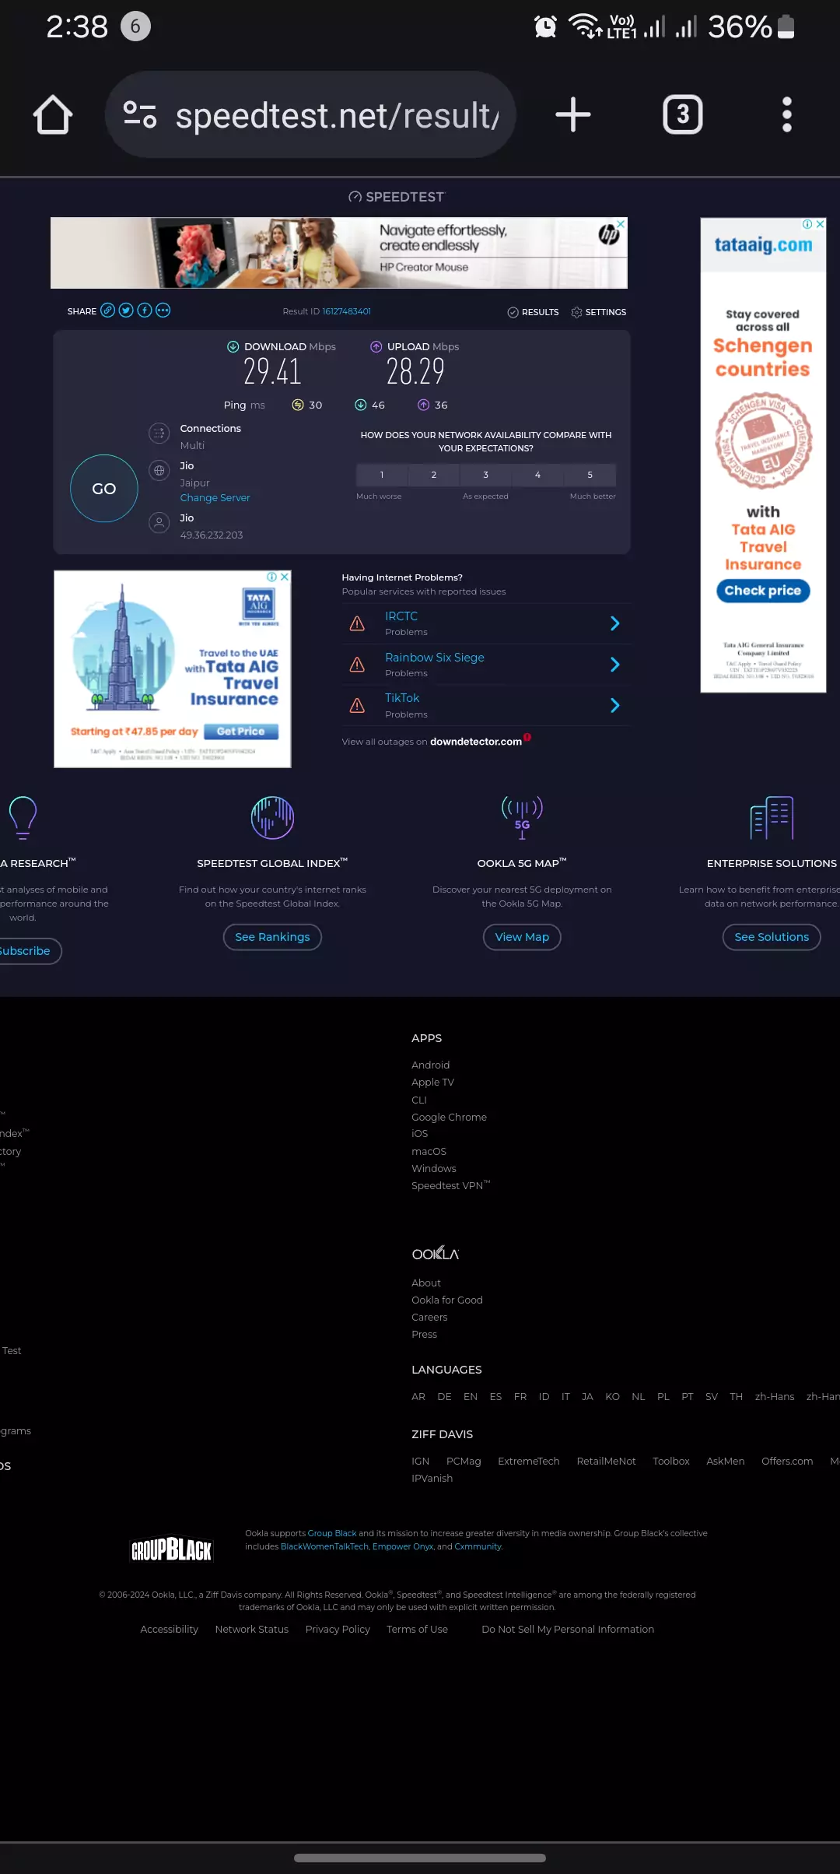840x1874 pixels.
Task: Close the HP Creator Mouse banner ad
Action: coord(621,224)
